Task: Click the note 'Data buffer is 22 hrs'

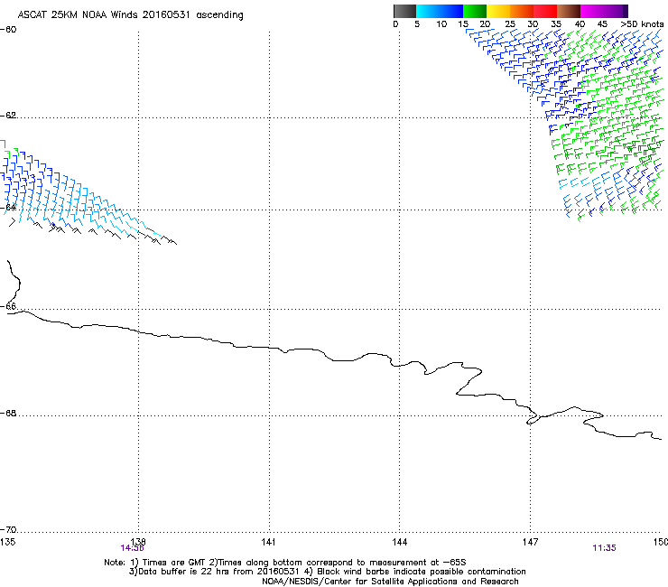Action: point(184,572)
